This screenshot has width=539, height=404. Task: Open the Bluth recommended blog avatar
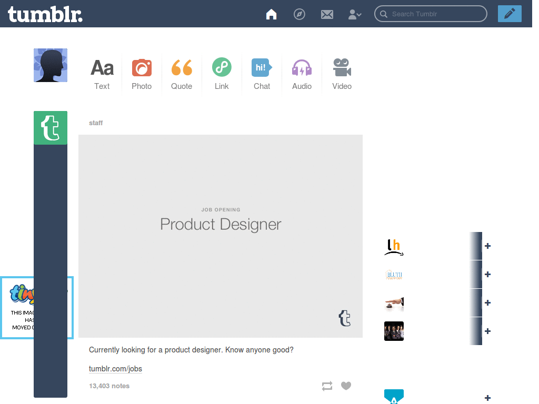point(394,275)
